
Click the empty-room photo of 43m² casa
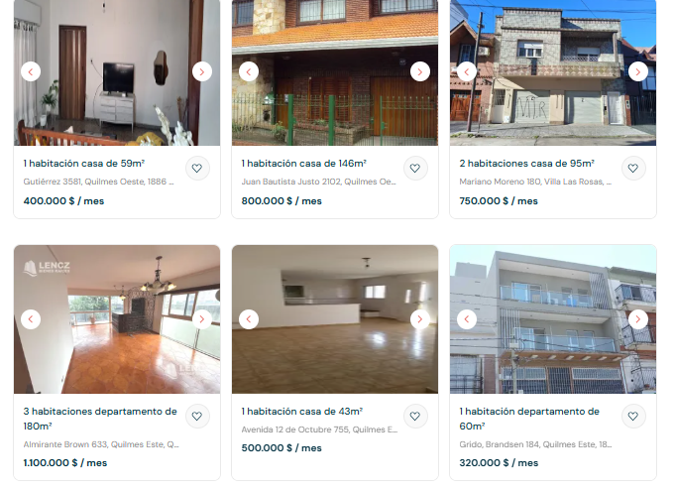click(x=335, y=319)
